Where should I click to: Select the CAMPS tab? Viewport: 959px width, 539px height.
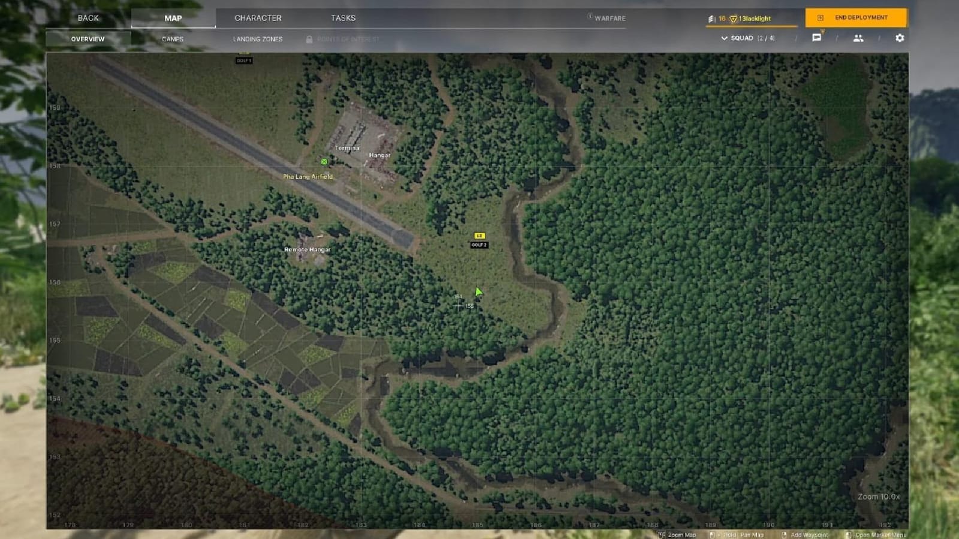tap(172, 38)
